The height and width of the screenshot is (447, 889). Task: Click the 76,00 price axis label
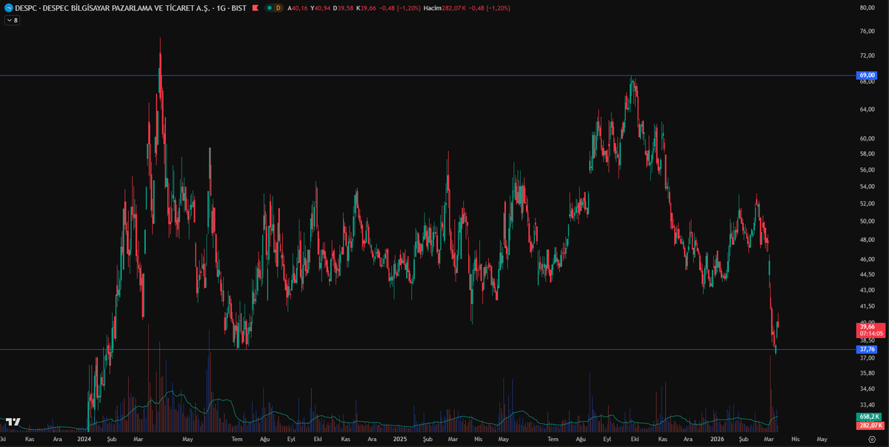point(867,32)
